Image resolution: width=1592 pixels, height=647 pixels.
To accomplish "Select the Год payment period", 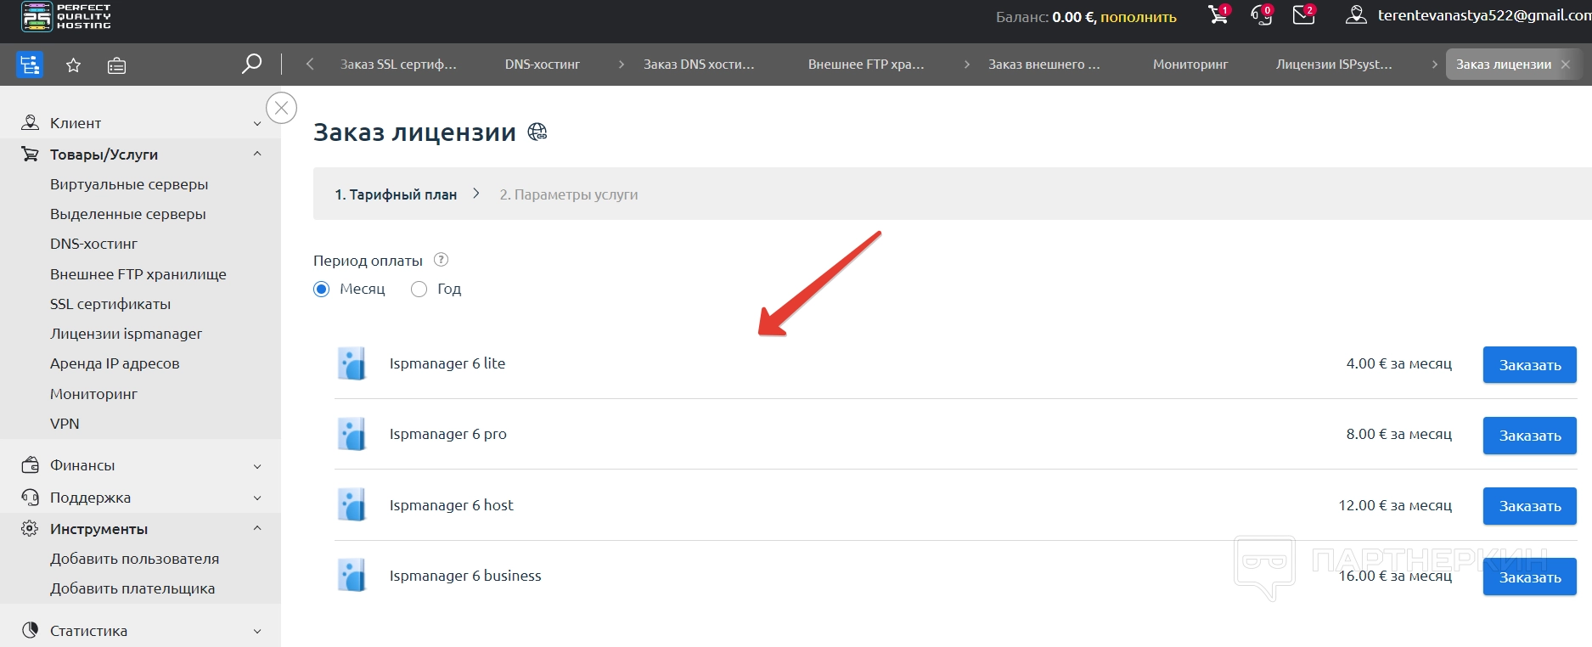I will pos(419,290).
